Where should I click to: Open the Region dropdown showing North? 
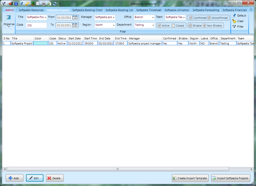(x=114, y=25)
